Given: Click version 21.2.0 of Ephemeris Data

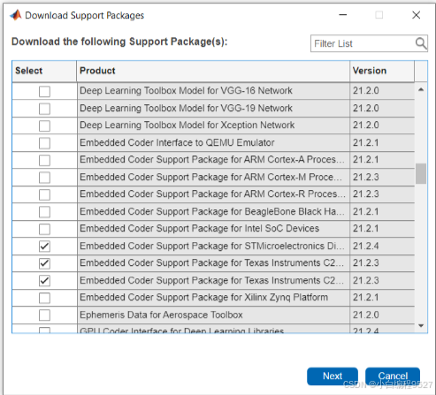Looking at the screenshot, I should (x=366, y=315).
